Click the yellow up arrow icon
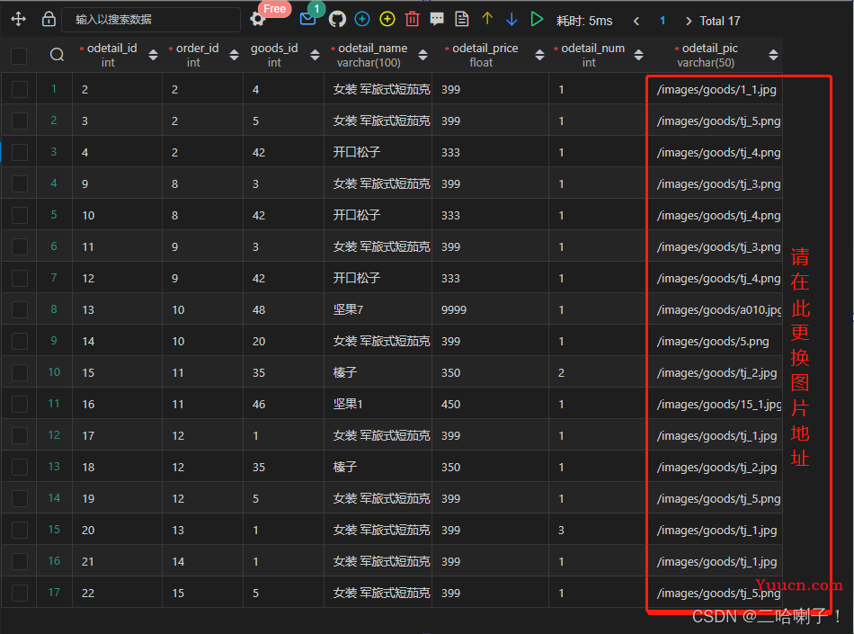 (487, 19)
